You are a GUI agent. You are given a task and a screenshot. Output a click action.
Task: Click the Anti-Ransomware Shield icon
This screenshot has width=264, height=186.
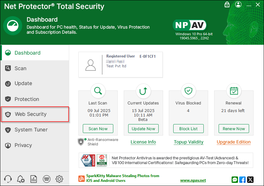pyautogui.click(x=81, y=142)
